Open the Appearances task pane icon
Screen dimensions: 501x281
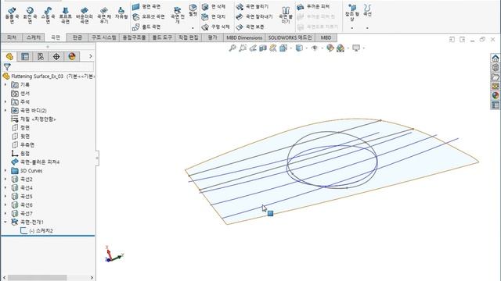(496, 95)
